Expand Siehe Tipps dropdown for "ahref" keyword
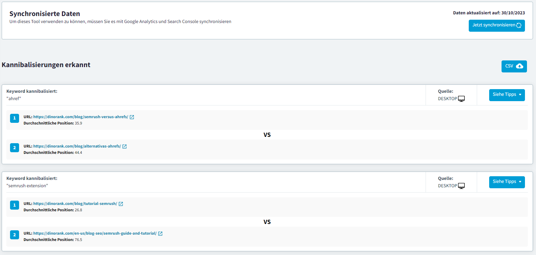Image resolution: width=536 pixels, height=255 pixels. click(507, 95)
